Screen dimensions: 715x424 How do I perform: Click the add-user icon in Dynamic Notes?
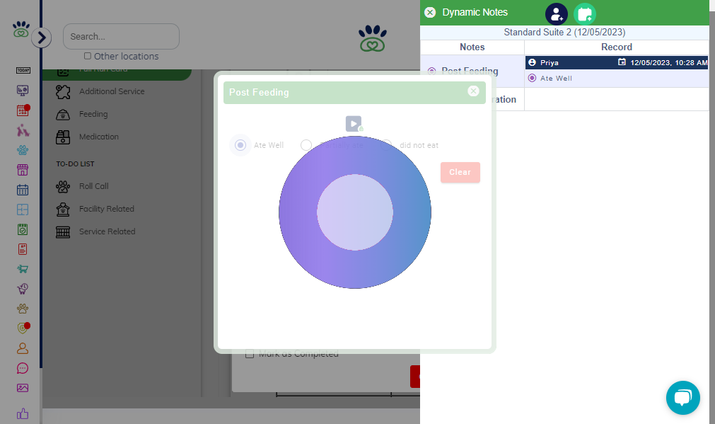click(557, 13)
